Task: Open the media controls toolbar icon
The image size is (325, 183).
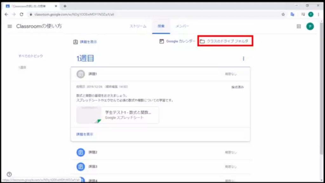Action: (303, 14)
